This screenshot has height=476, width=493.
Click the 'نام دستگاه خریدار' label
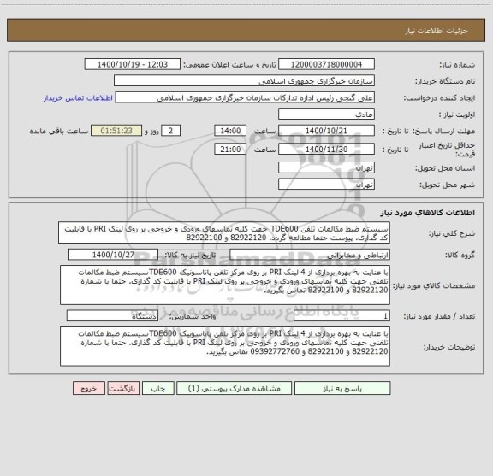tap(445, 81)
